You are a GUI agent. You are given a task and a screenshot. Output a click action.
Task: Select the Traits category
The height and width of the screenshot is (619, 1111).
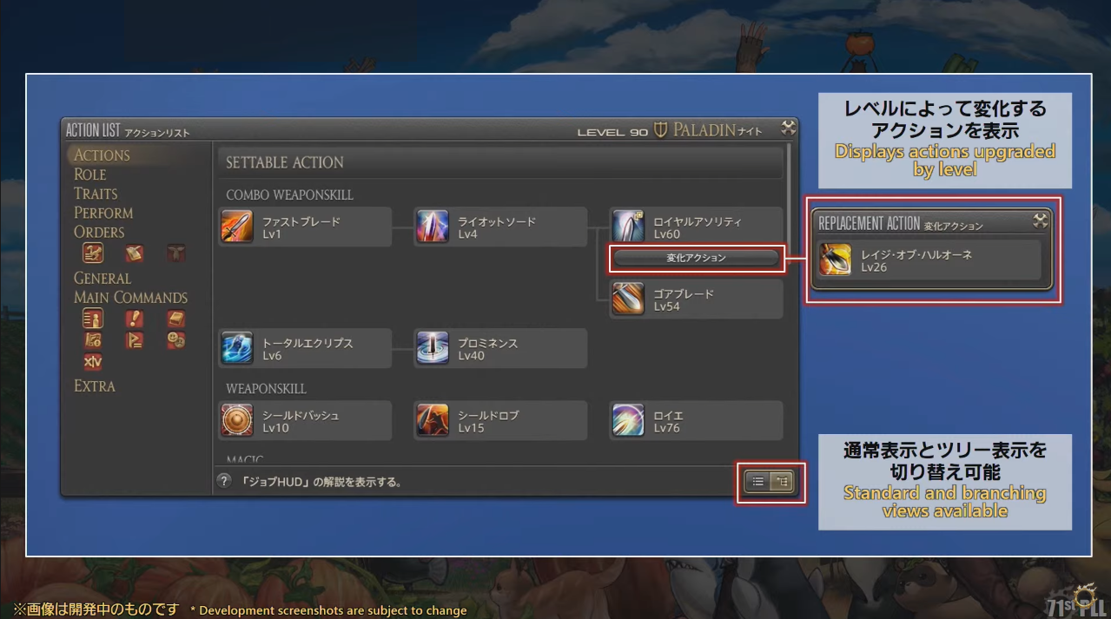click(96, 194)
